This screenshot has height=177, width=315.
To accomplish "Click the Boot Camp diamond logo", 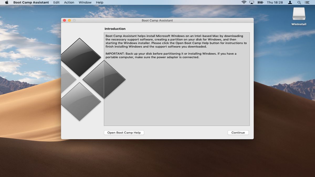I will pos(93,79).
